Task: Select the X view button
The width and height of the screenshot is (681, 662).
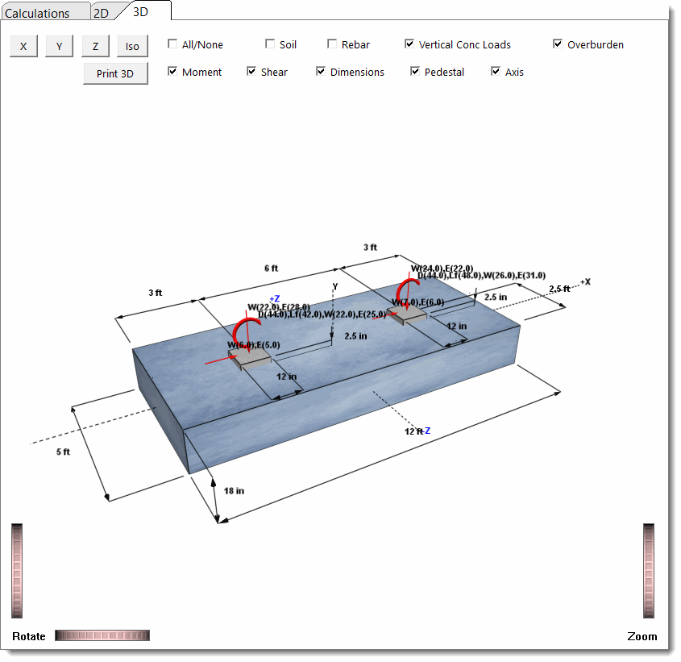Action: tap(23, 46)
